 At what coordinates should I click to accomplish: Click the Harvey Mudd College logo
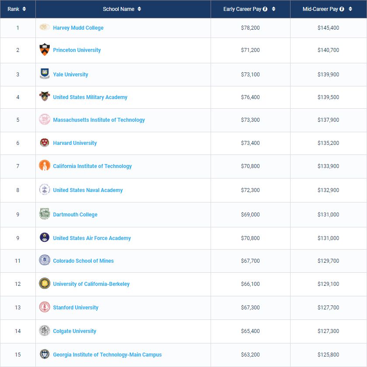tap(45, 27)
